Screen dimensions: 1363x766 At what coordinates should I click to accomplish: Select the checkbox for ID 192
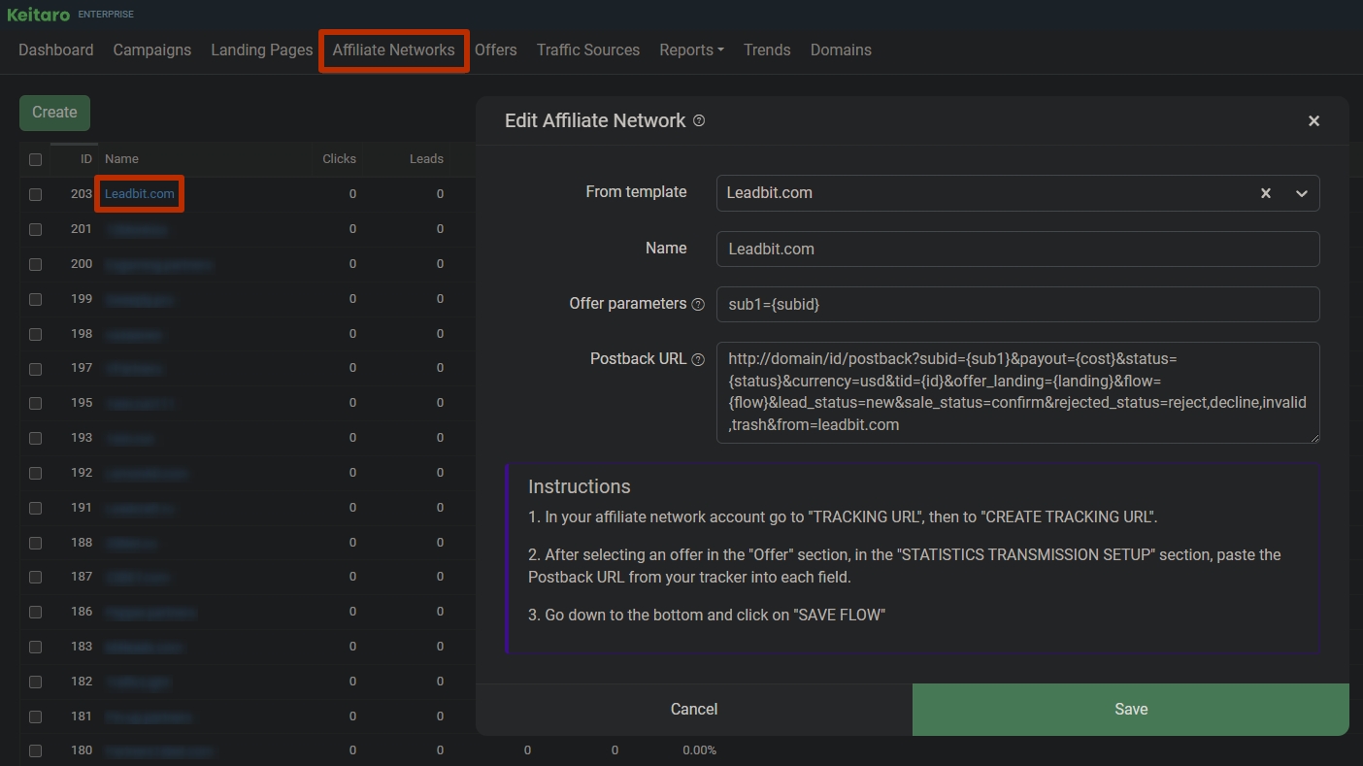click(x=36, y=473)
